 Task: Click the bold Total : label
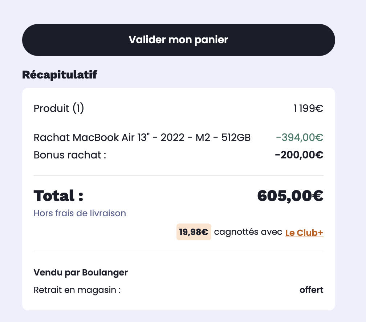click(x=58, y=196)
